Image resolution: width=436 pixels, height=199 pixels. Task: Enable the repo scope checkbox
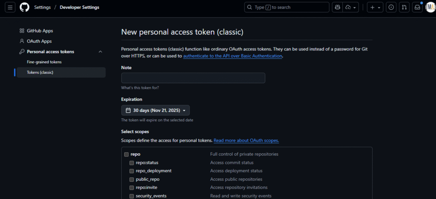pyautogui.click(x=126, y=154)
